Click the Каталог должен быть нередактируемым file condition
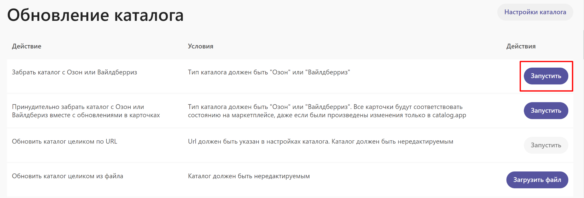Viewport: 584px width, 198px height. coord(249,176)
